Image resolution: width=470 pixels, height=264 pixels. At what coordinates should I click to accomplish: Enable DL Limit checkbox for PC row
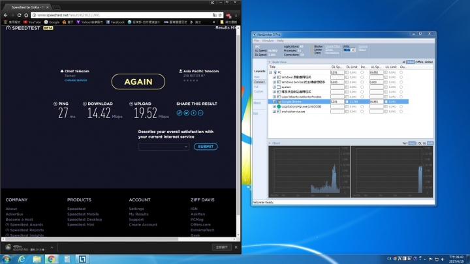[x=347, y=72]
